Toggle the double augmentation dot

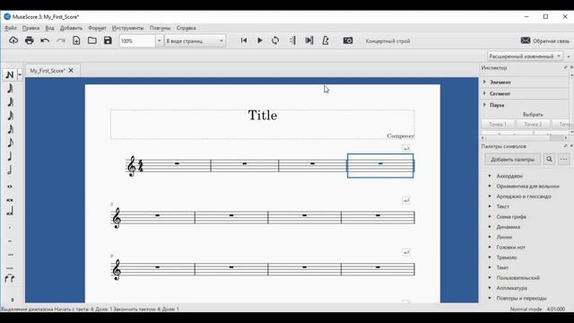pos(10,241)
